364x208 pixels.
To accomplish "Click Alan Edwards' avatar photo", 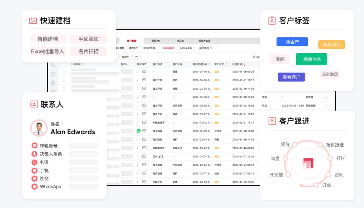I will click(x=39, y=128).
